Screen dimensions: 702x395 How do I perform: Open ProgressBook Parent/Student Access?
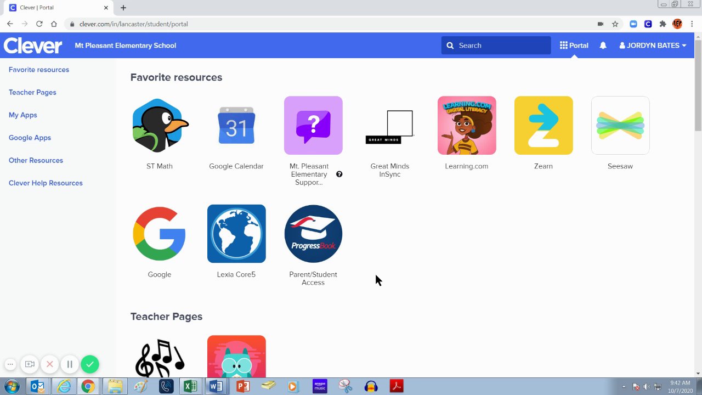coord(313,234)
